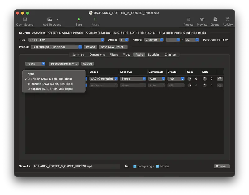Expand the Stereo mixdown dropdown

click(133, 79)
